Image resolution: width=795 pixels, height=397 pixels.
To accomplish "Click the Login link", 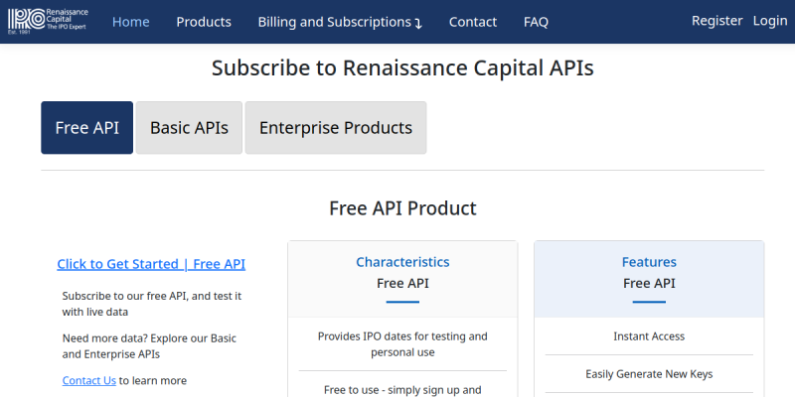I will [x=770, y=20].
